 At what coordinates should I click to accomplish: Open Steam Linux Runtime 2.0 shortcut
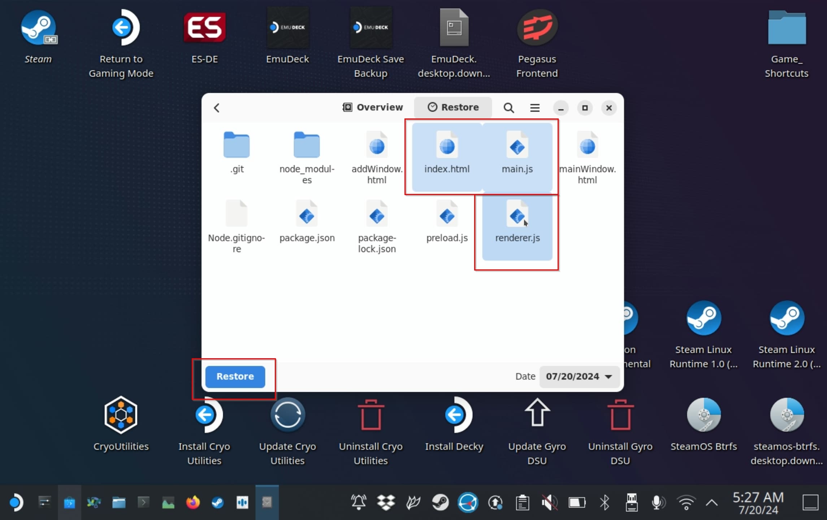point(787,334)
